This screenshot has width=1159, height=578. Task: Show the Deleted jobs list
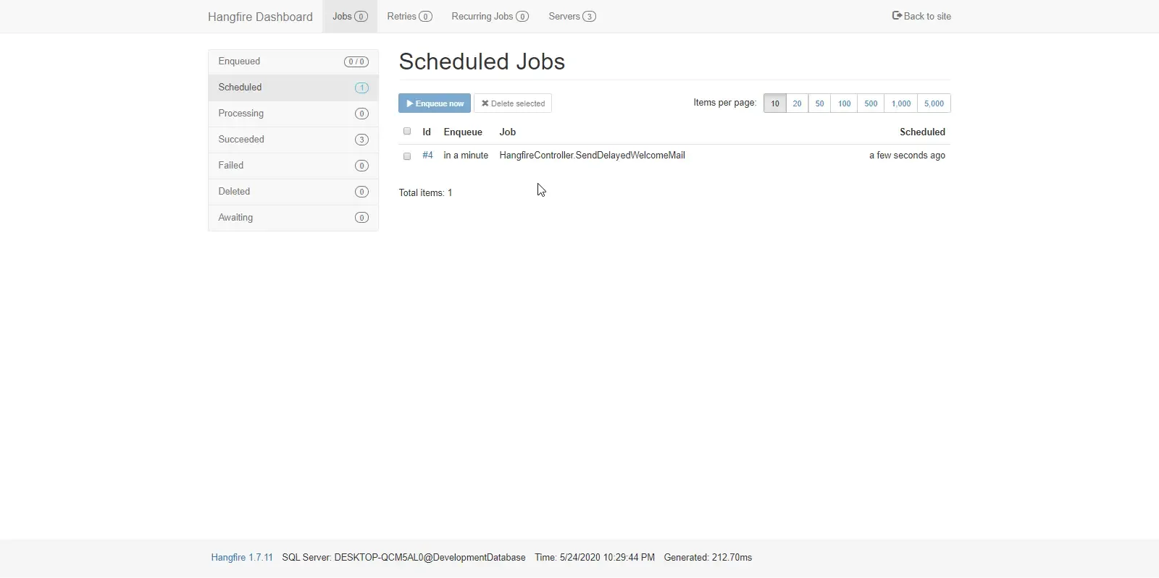pos(293,192)
